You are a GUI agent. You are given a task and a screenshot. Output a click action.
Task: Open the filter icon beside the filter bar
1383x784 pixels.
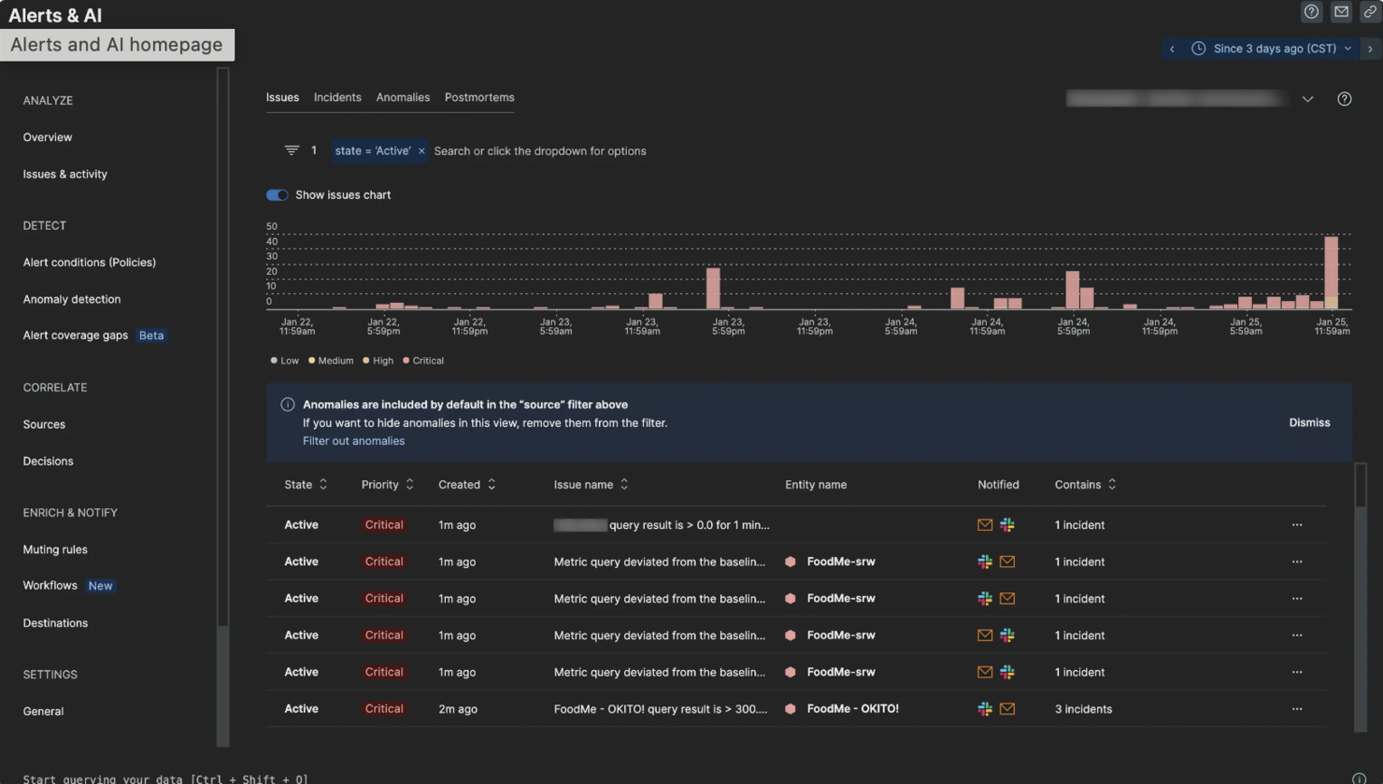pos(292,150)
